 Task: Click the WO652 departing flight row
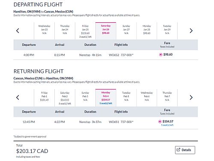tap(106, 55)
